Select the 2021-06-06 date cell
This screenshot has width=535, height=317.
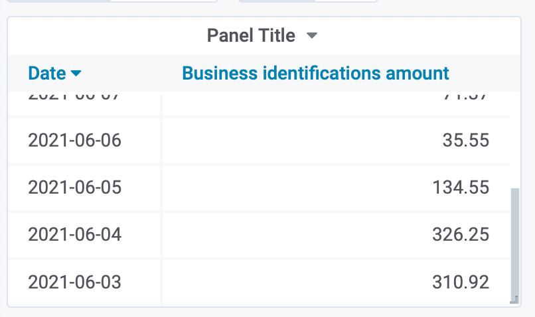pyautogui.click(x=75, y=140)
